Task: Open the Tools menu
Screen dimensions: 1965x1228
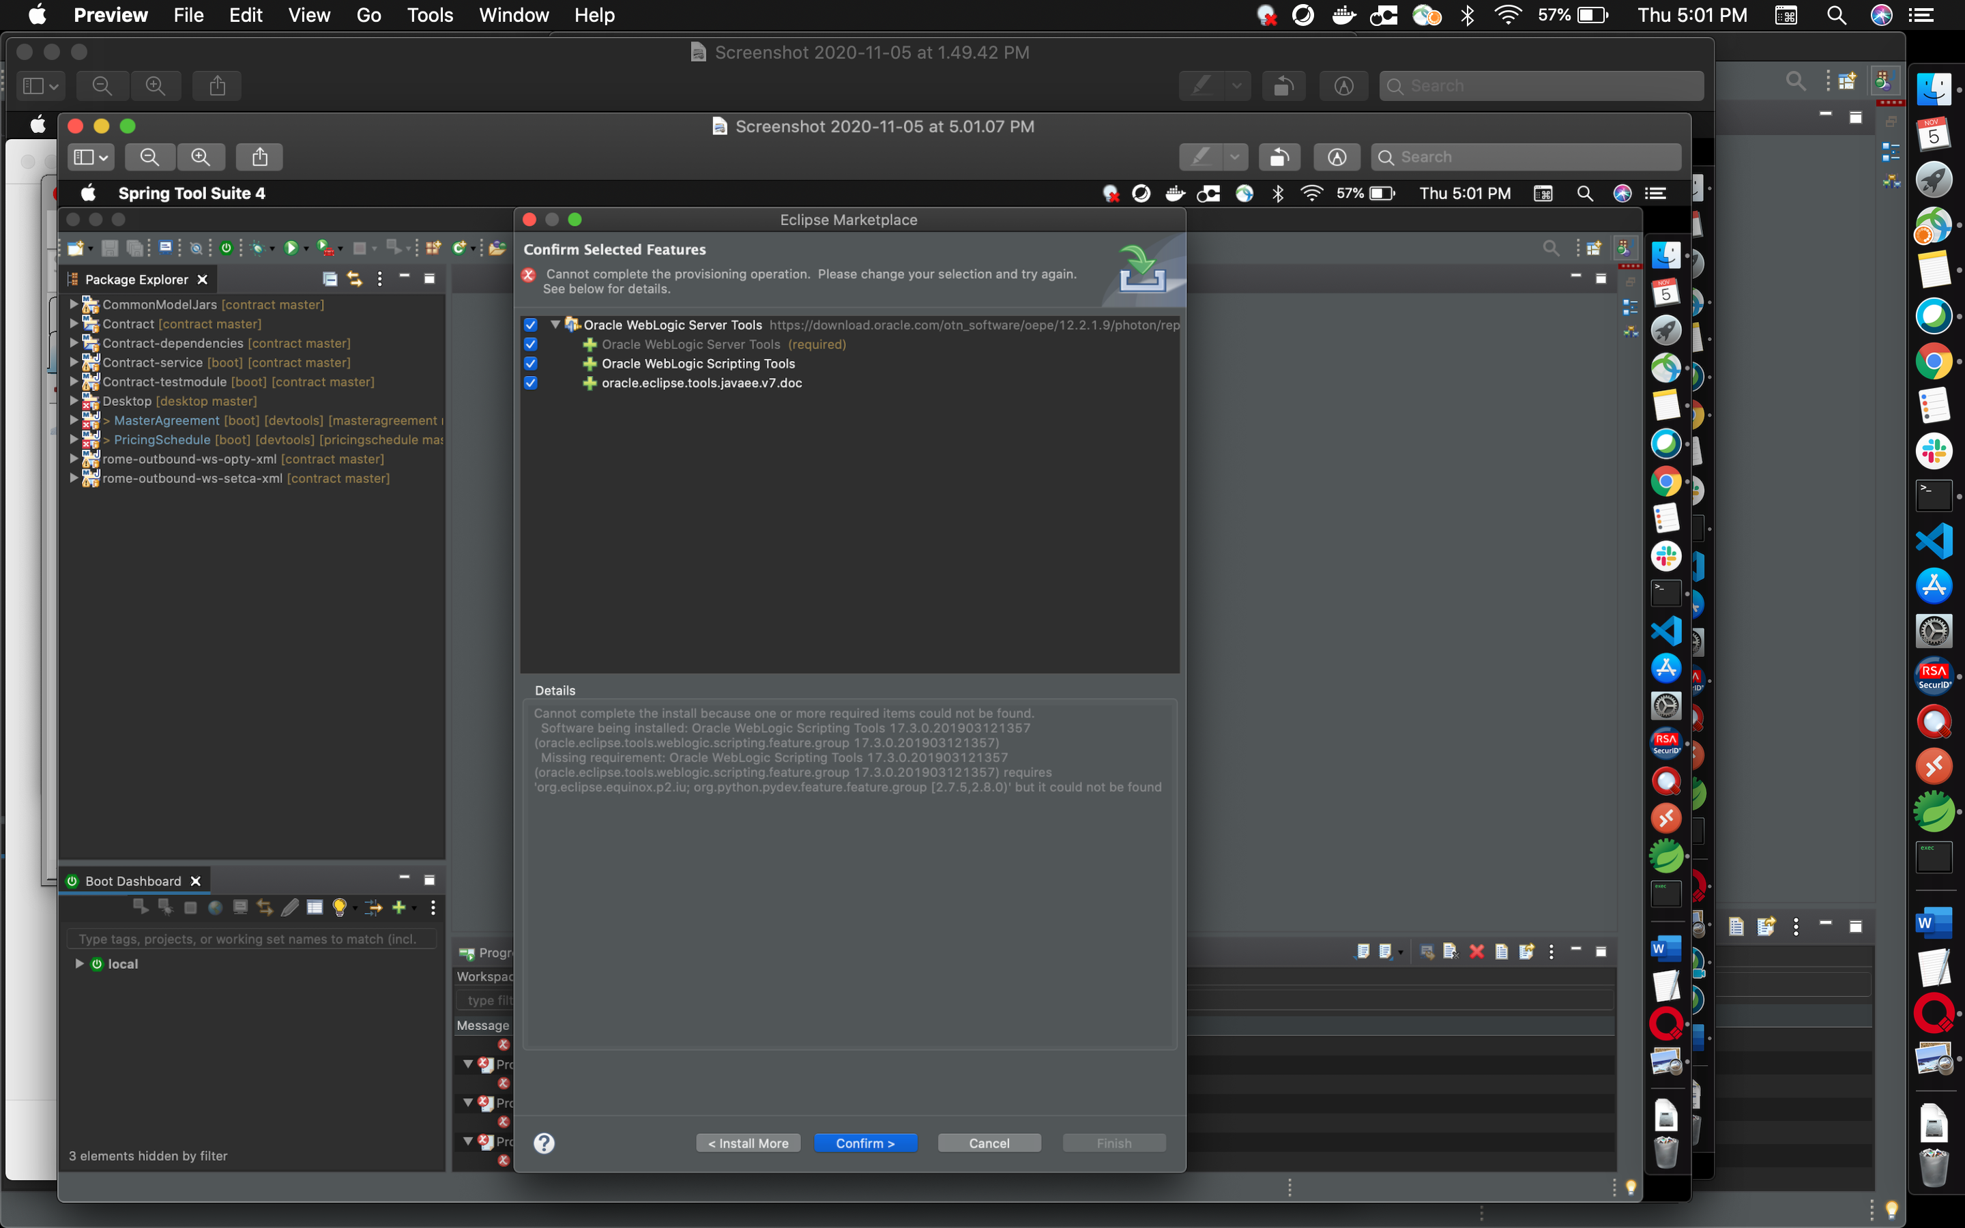Action: [x=430, y=16]
